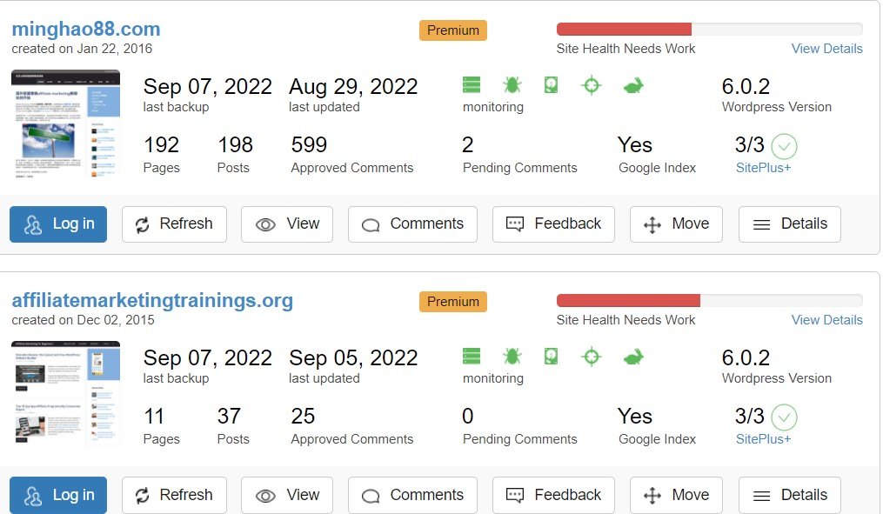Click the backup disk icon for affiliatemarketingtrainings.org
This screenshot has width=883, height=514.
click(551, 357)
